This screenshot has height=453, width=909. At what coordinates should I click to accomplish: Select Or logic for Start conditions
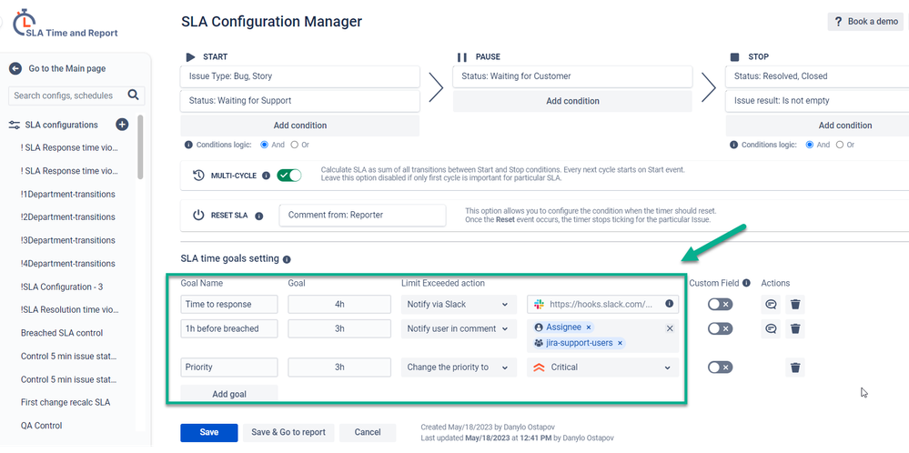295,145
